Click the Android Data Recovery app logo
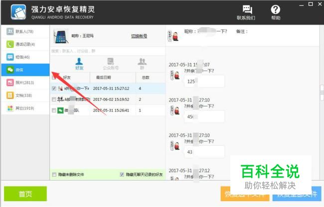The width and height of the screenshot is (324, 207). click(18, 12)
